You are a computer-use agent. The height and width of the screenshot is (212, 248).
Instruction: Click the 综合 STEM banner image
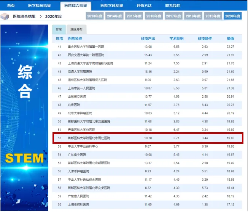(x=24, y=117)
